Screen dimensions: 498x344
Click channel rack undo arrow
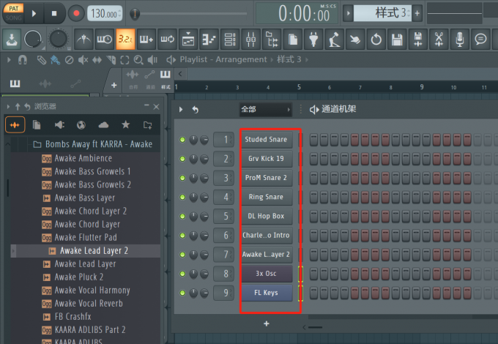[196, 110]
